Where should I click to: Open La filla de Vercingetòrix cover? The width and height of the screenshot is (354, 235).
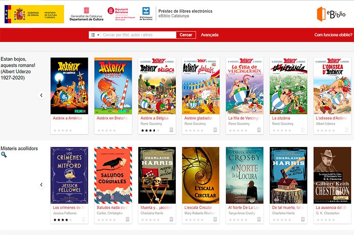tap(244, 86)
